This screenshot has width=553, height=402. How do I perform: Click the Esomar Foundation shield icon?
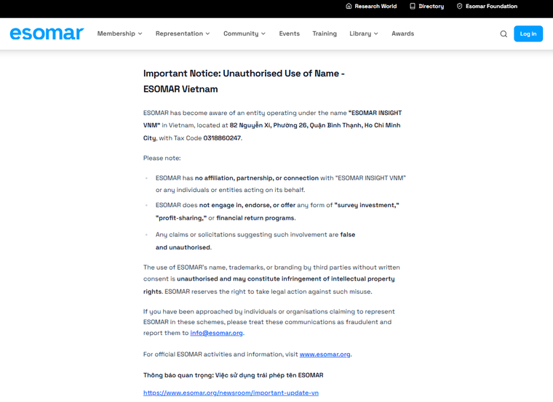pos(459,7)
